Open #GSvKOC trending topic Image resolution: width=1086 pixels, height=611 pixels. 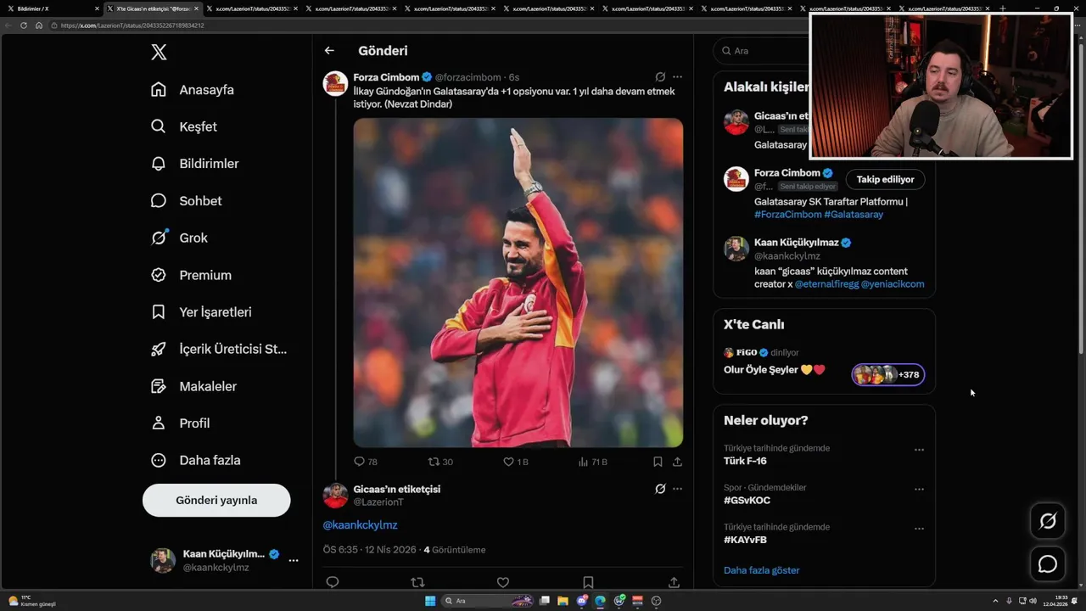pyautogui.click(x=747, y=501)
